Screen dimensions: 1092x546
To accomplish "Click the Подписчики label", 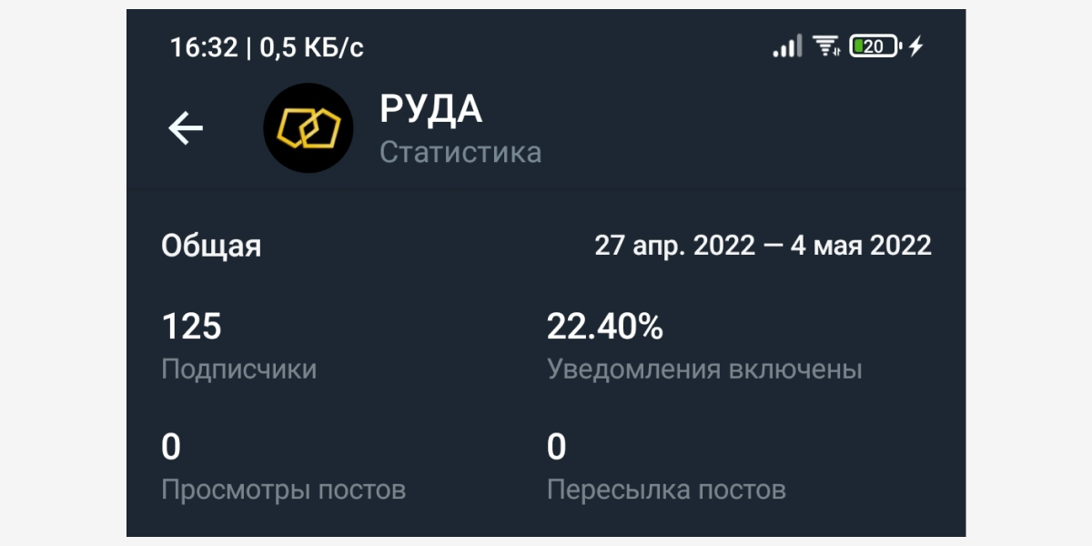I will [238, 369].
